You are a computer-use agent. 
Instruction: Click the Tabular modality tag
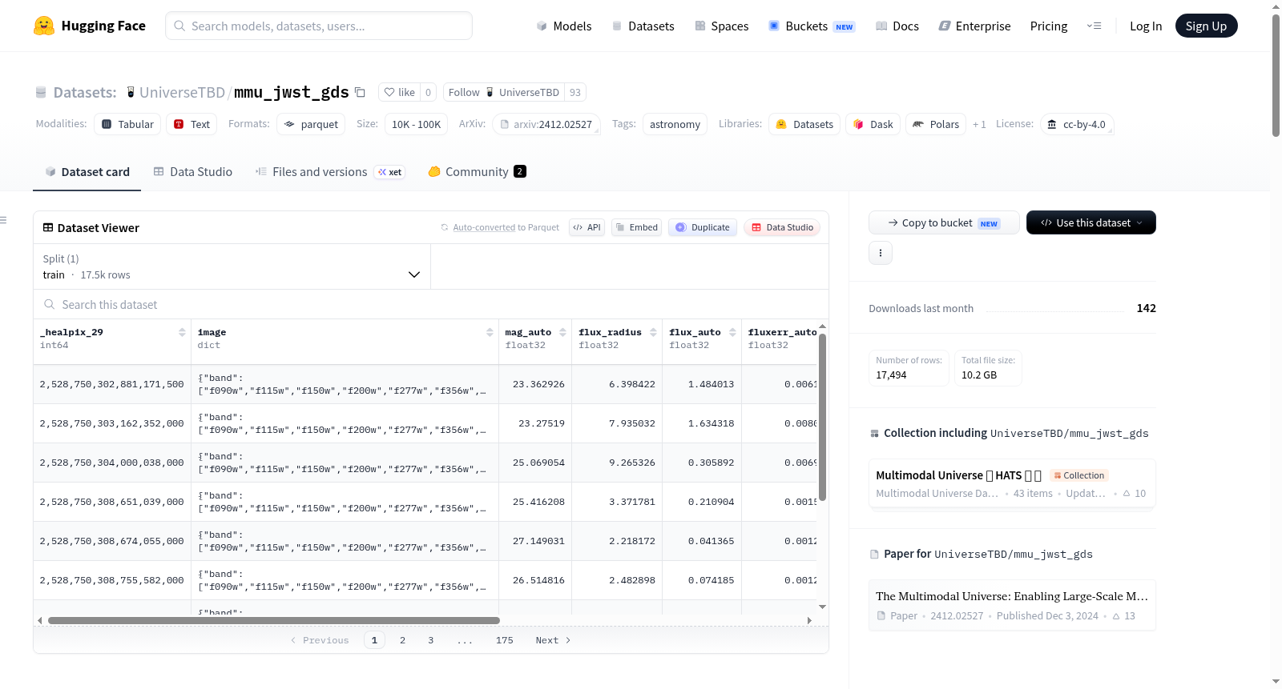pos(127,124)
